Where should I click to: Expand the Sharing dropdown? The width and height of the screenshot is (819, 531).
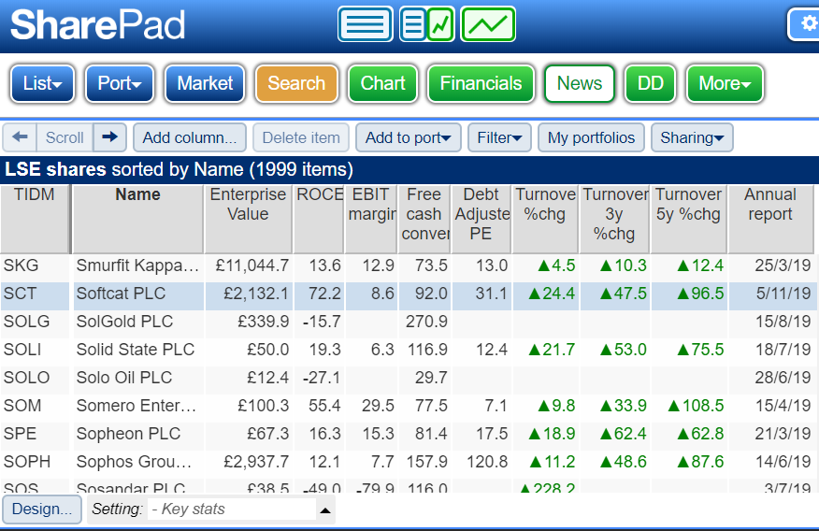692,137
